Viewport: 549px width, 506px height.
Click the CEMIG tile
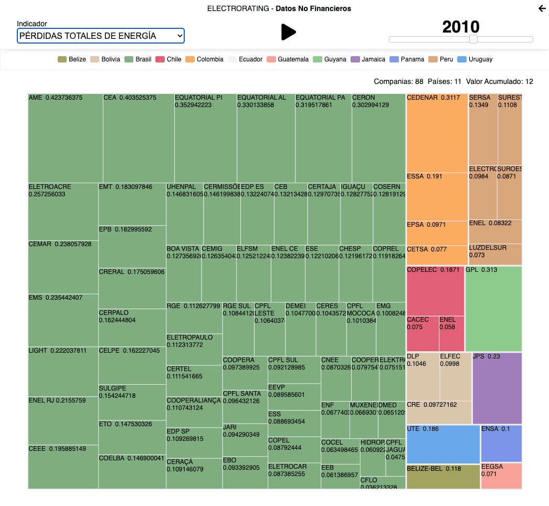pos(219,273)
